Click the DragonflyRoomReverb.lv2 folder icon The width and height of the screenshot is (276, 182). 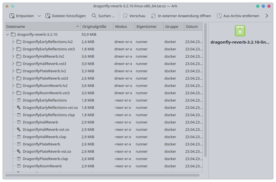(x=19, y=86)
